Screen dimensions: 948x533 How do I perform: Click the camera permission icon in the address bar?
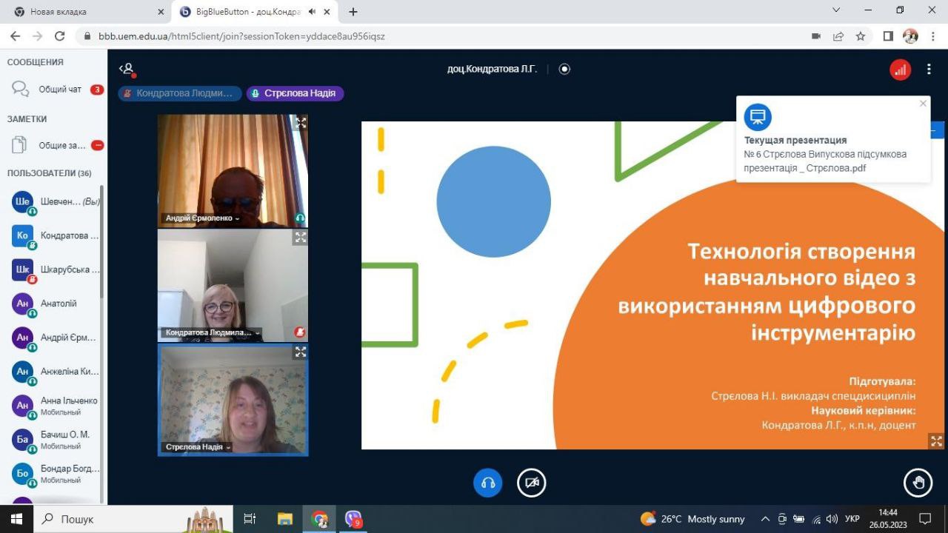tap(816, 36)
